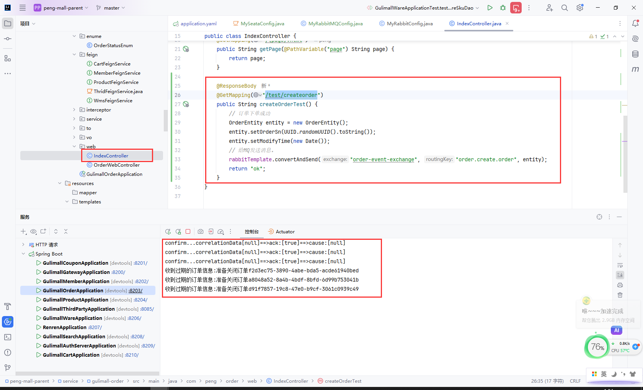The image size is (643, 390).
Task: Toggle scroll to end of console
Action: [620, 275]
